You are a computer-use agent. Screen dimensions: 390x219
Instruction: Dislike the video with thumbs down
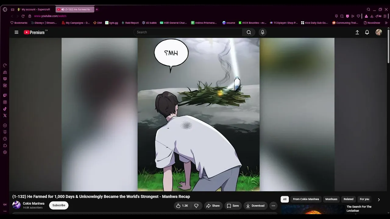point(196,206)
